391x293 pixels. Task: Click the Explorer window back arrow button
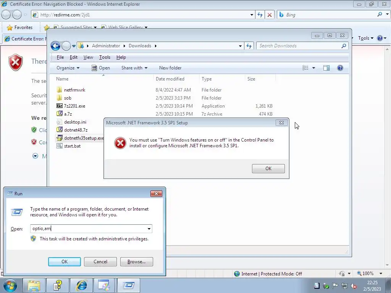55,46
